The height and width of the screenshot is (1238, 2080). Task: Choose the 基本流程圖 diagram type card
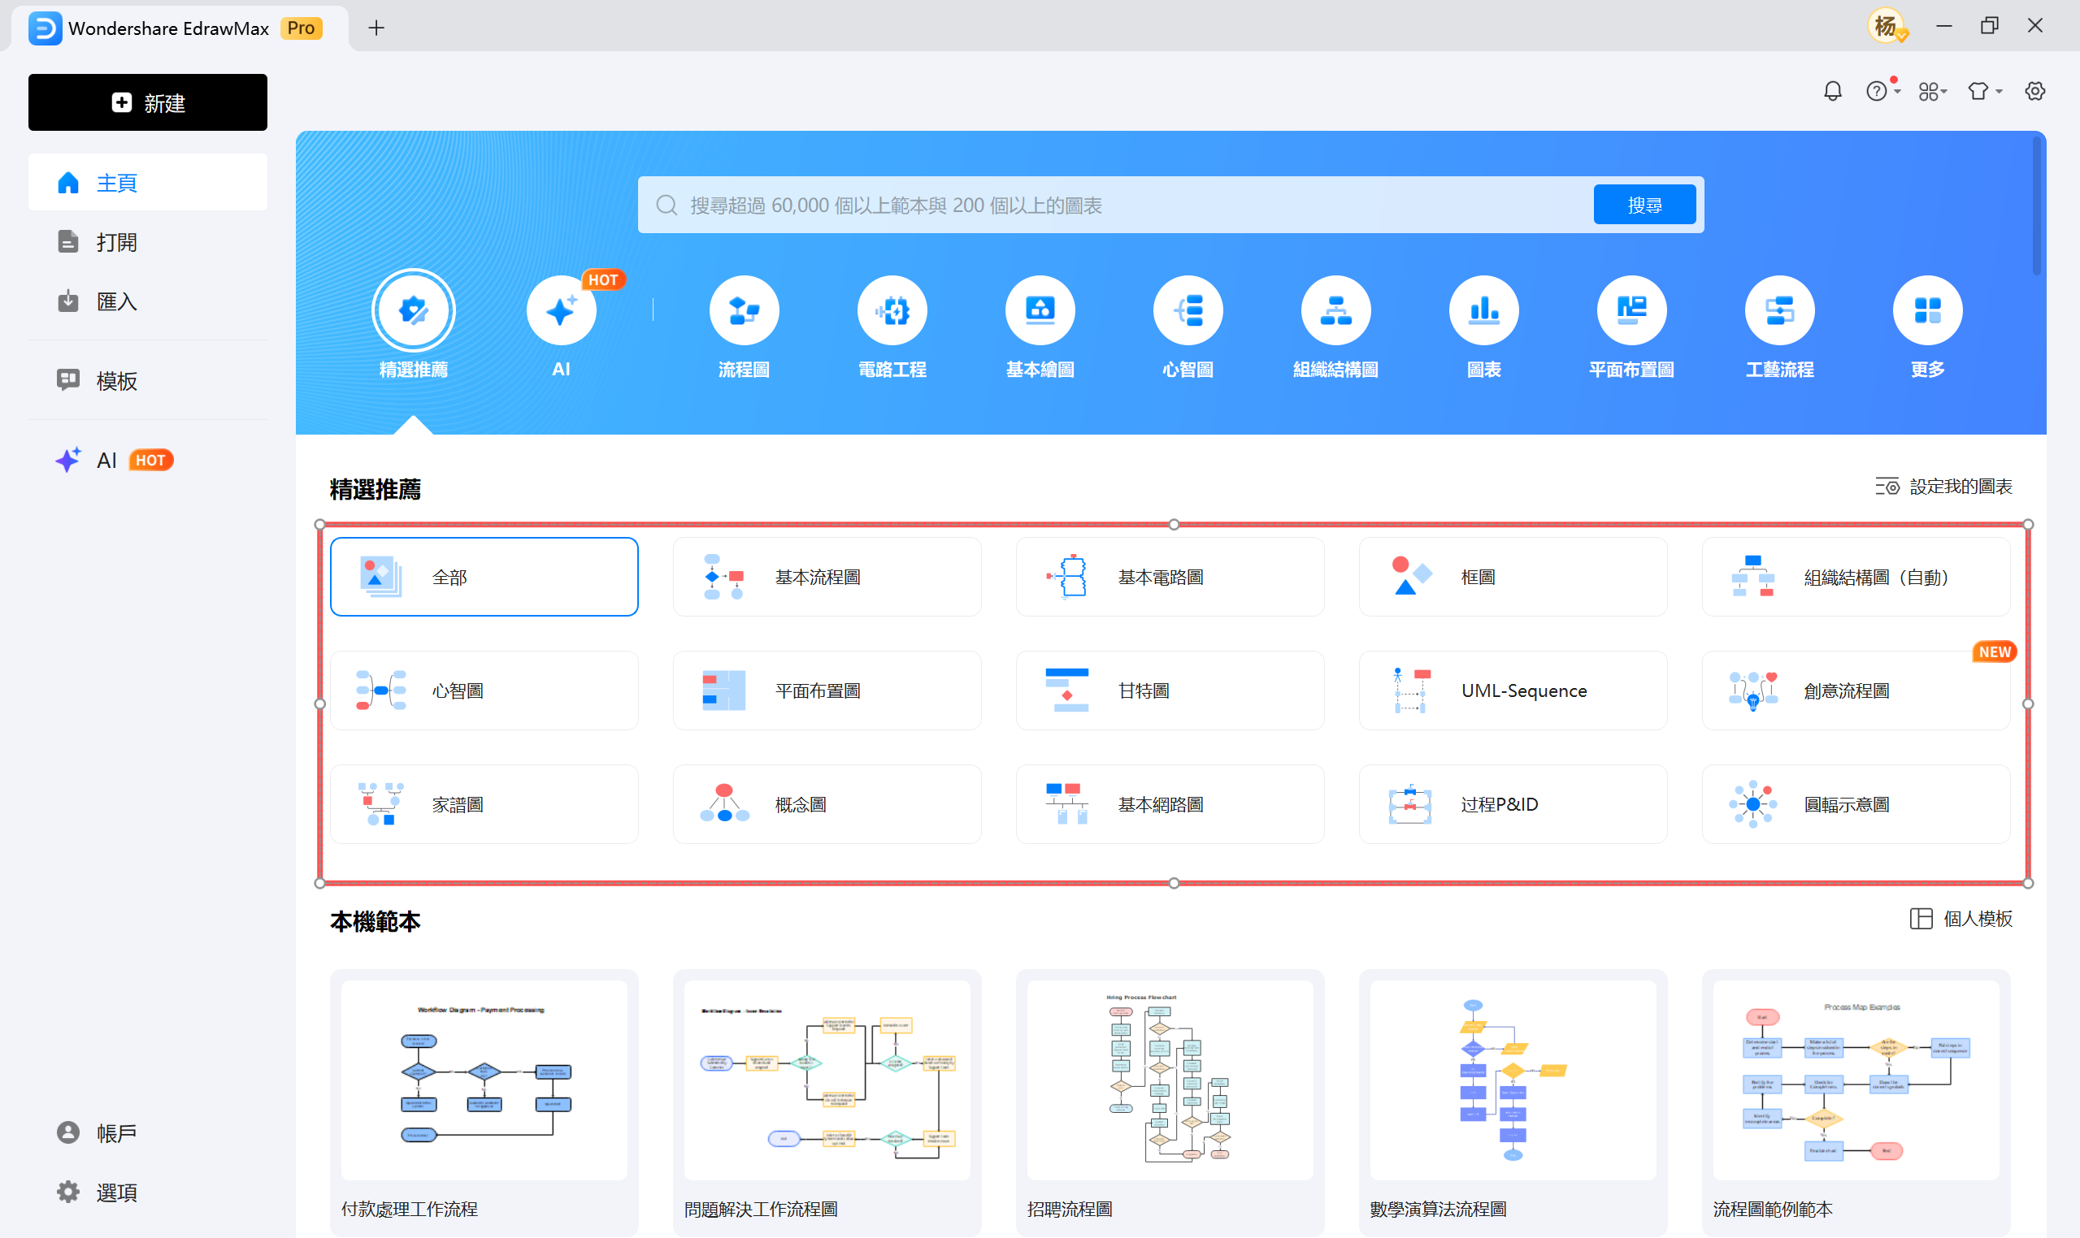(x=827, y=578)
